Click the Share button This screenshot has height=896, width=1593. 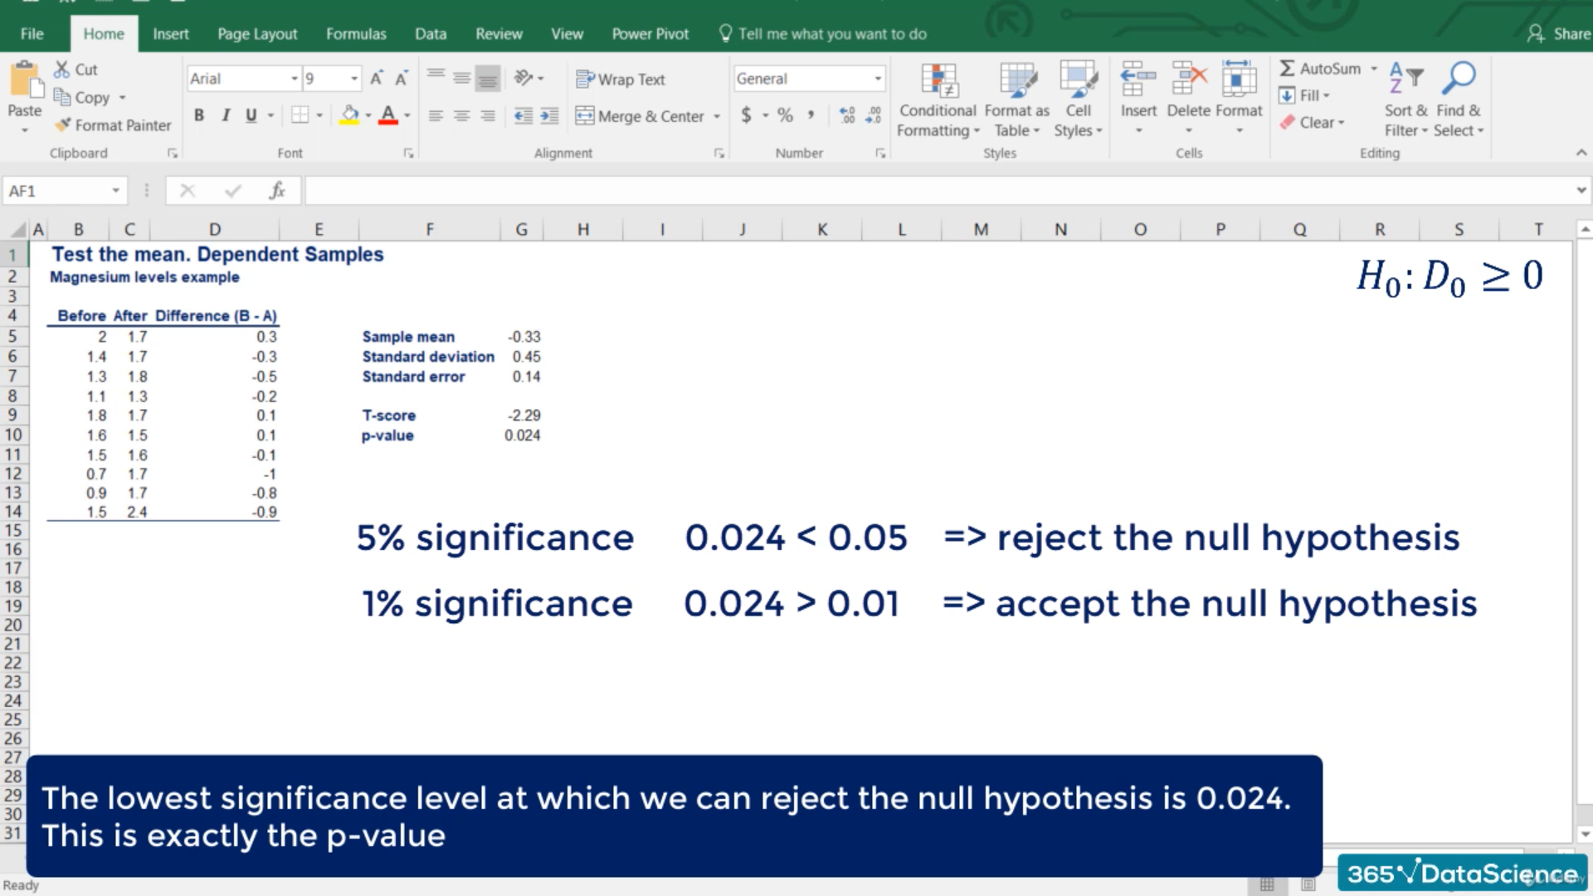1560,34
